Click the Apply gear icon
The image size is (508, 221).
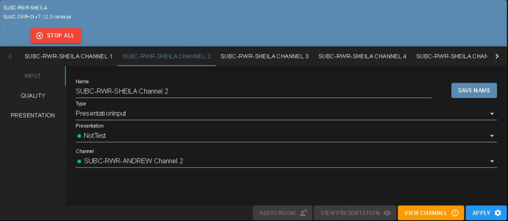(x=497, y=213)
